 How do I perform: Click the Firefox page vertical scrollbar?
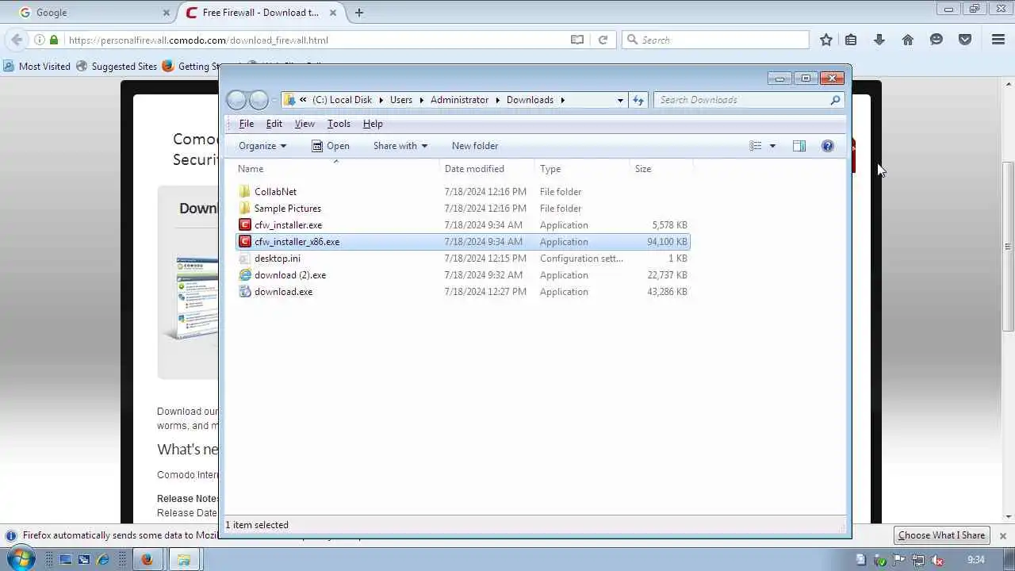click(x=1009, y=246)
